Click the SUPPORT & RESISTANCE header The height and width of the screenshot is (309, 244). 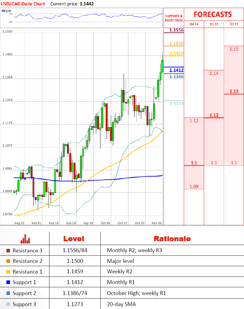click(x=174, y=18)
